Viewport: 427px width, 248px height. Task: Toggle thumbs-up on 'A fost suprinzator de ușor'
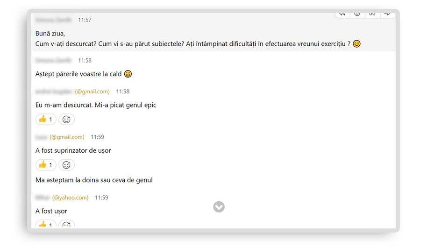pyautogui.click(x=46, y=165)
